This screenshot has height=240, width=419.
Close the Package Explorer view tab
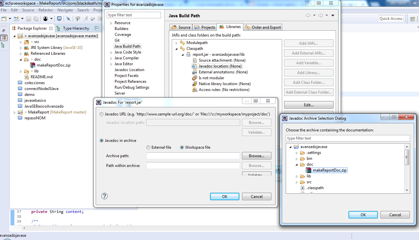(51, 28)
